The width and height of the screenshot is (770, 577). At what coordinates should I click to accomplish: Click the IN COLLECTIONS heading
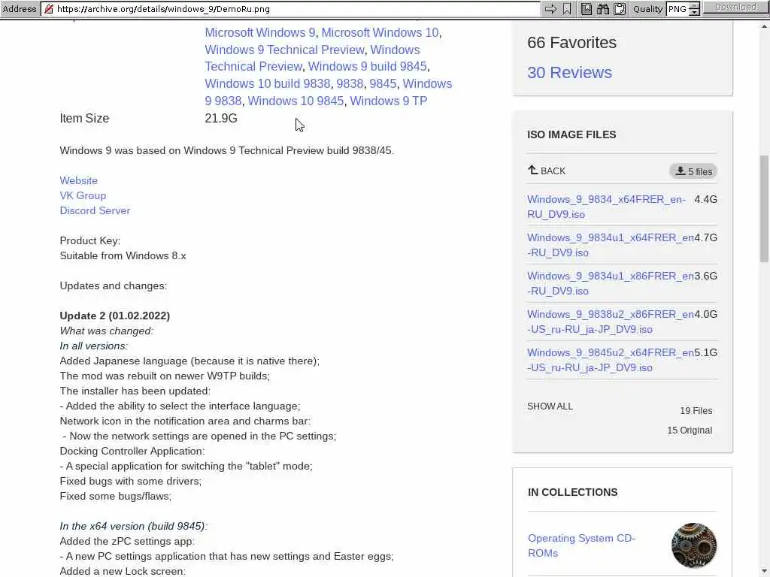(572, 492)
